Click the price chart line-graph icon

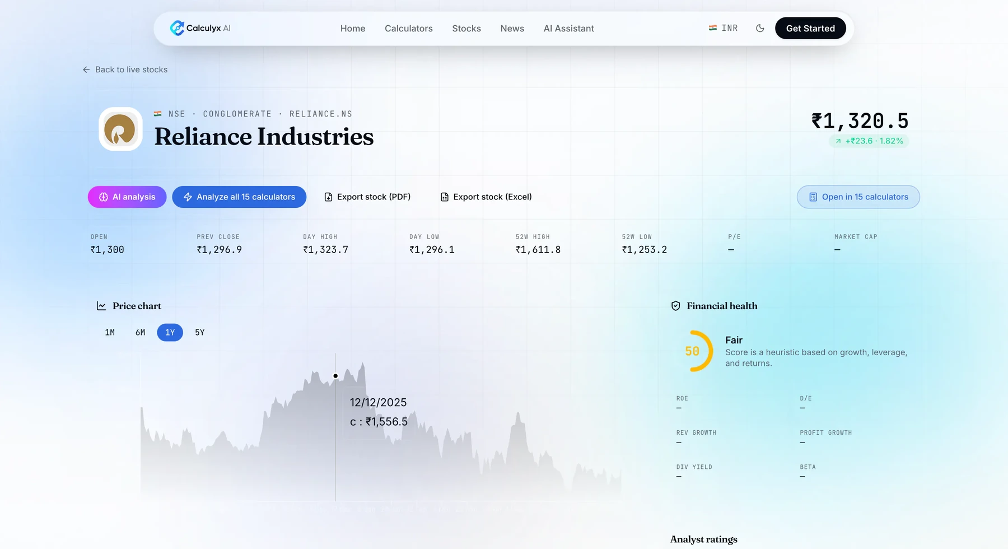coord(101,306)
